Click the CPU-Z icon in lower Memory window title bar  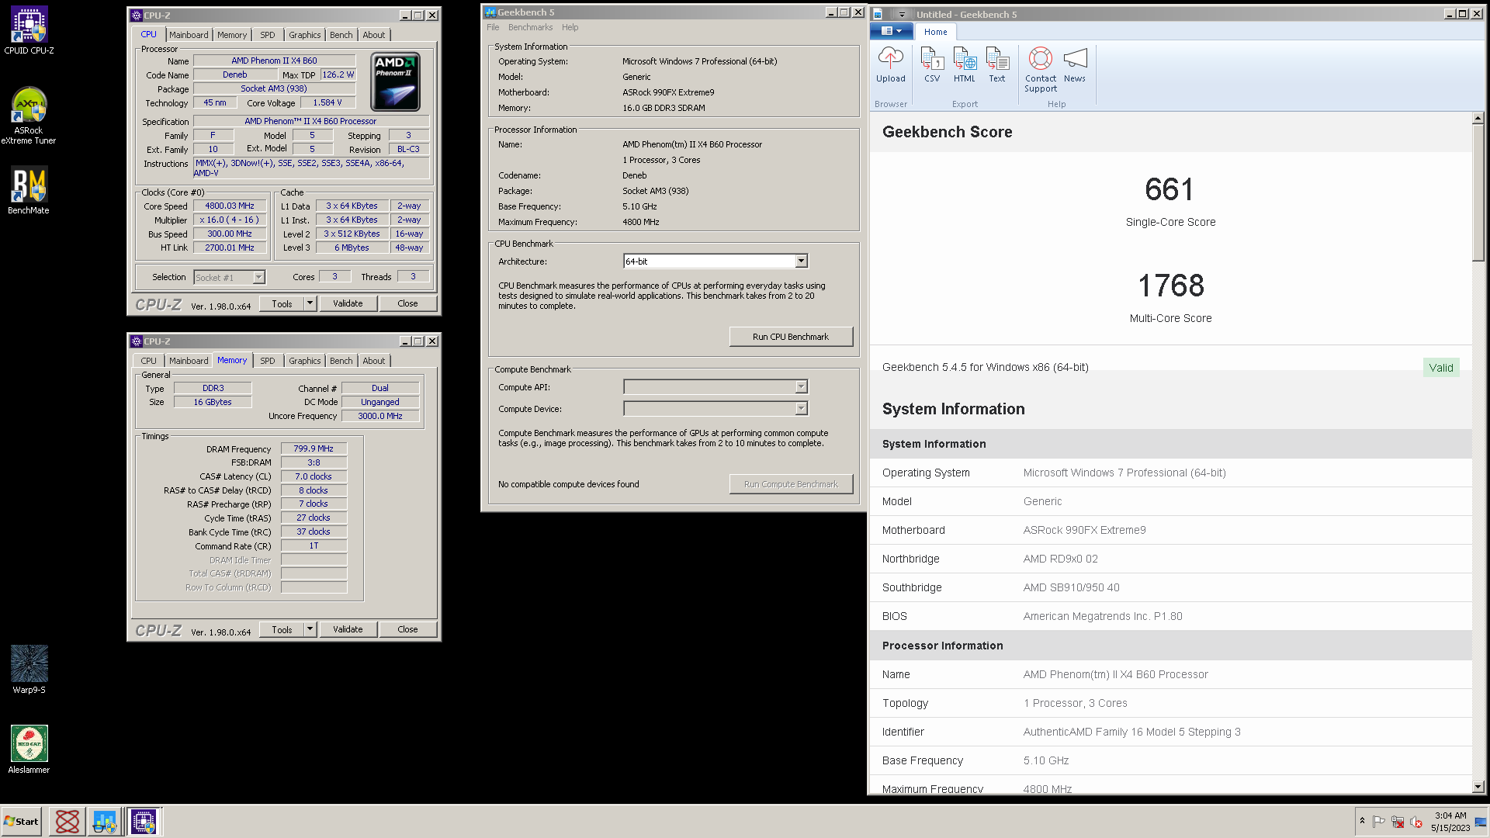click(137, 341)
